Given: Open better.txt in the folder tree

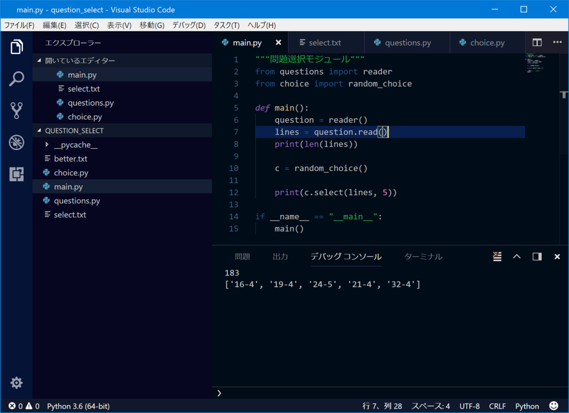Looking at the screenshot, I should point(122,159).
